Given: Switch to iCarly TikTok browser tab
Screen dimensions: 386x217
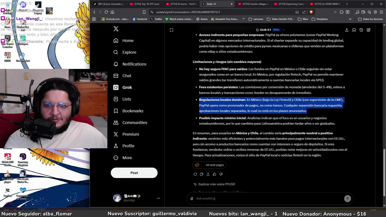Looking at the screenshot, I should (x=108, y=4).
